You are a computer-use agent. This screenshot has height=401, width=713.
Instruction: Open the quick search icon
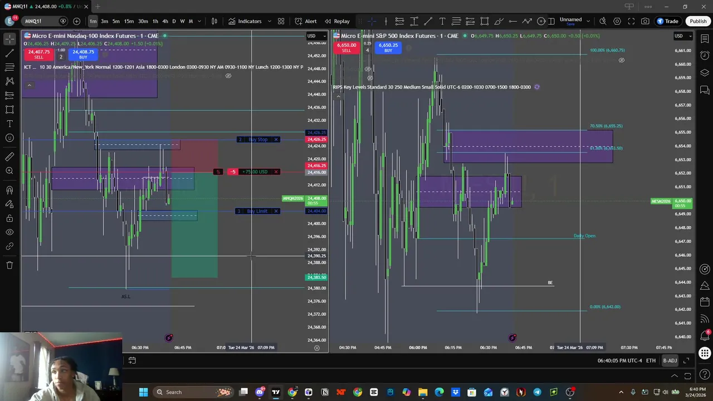(603, 21)
